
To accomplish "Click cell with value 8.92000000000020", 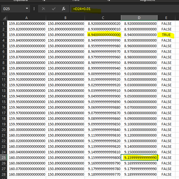I will click(103, 24).
